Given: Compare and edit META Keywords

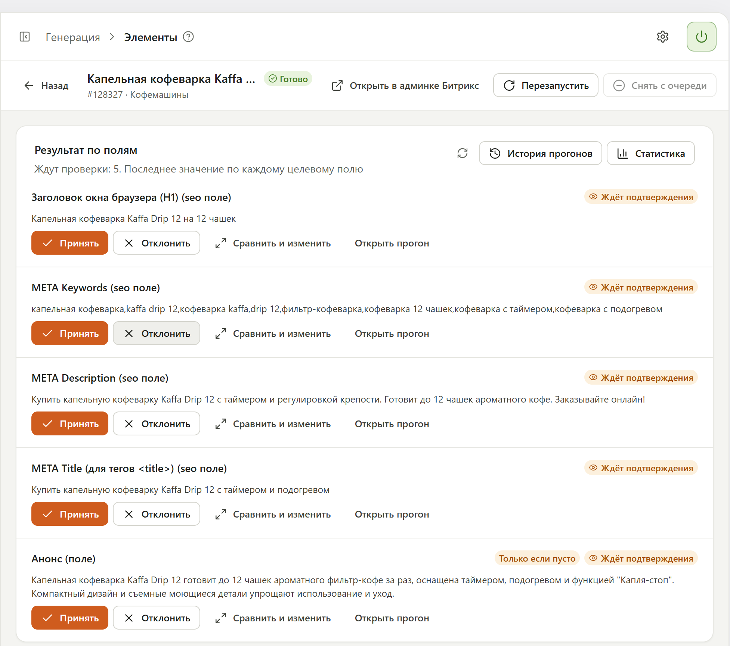Looking at the screenshot, I should pos(273,333).
